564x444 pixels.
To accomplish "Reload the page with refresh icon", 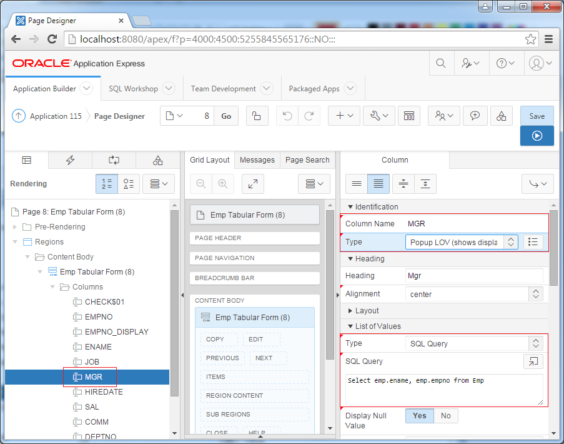I will [x=52, y=39].
